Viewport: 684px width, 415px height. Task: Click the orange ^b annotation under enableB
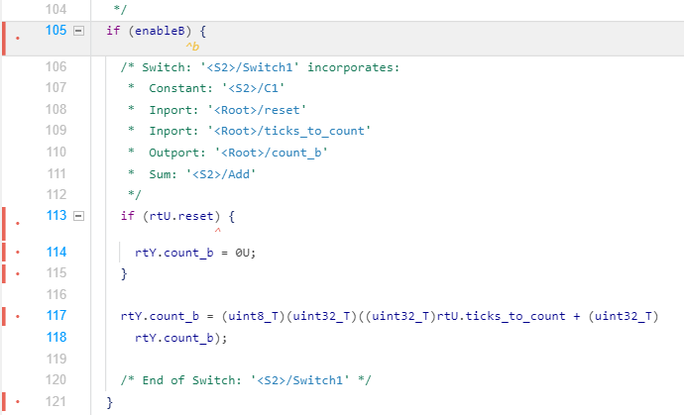pos(192,47)
